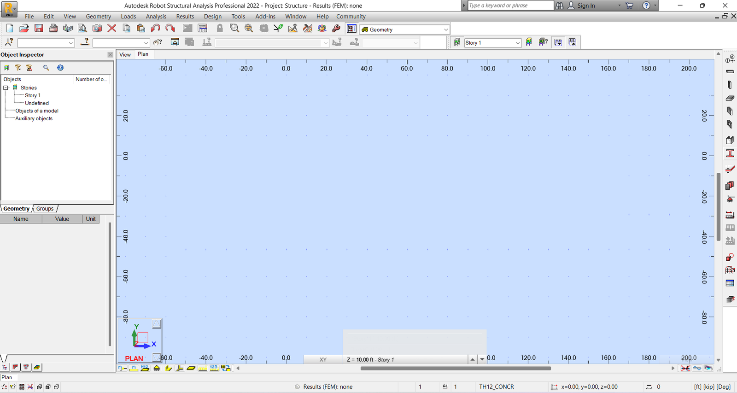
Task: Select Story 1 in the object tree
Action: tap(33, 95)
